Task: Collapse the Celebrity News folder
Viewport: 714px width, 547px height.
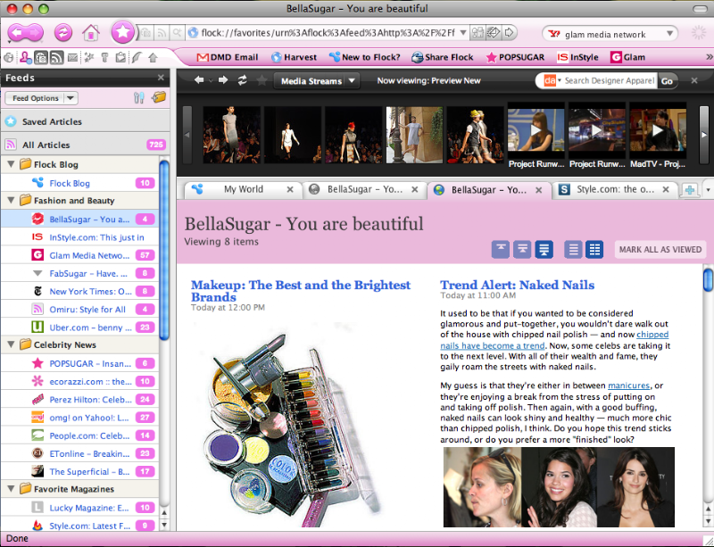Action: 11,344
